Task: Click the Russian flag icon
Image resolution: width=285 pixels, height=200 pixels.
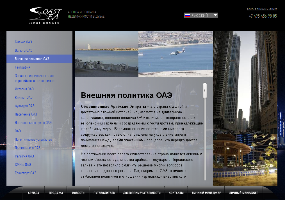Action: pos(187,15)
